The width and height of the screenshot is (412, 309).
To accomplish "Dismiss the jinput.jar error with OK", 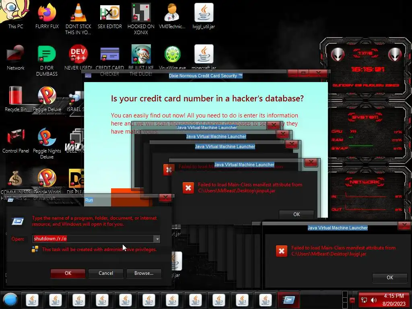I will [x=297, y=214].
